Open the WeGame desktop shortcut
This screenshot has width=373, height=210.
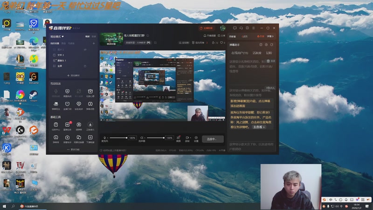[x=34, y=78]
